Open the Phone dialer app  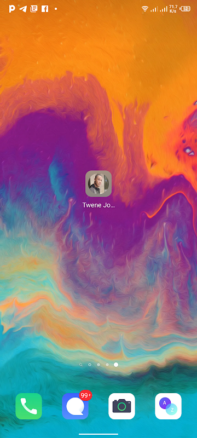(29, 406)
